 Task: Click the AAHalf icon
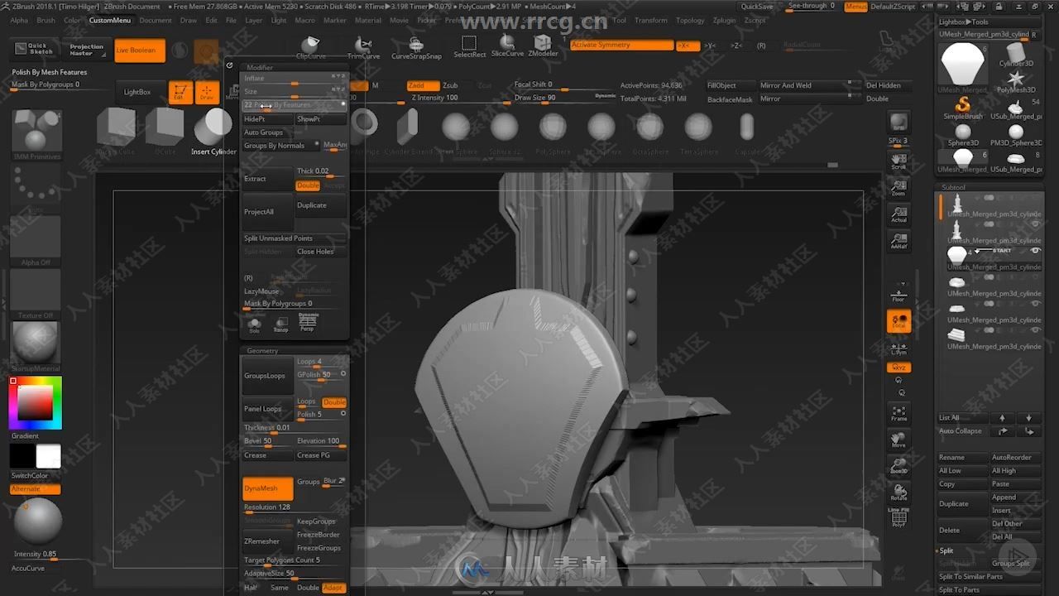[x=898, y=241]
